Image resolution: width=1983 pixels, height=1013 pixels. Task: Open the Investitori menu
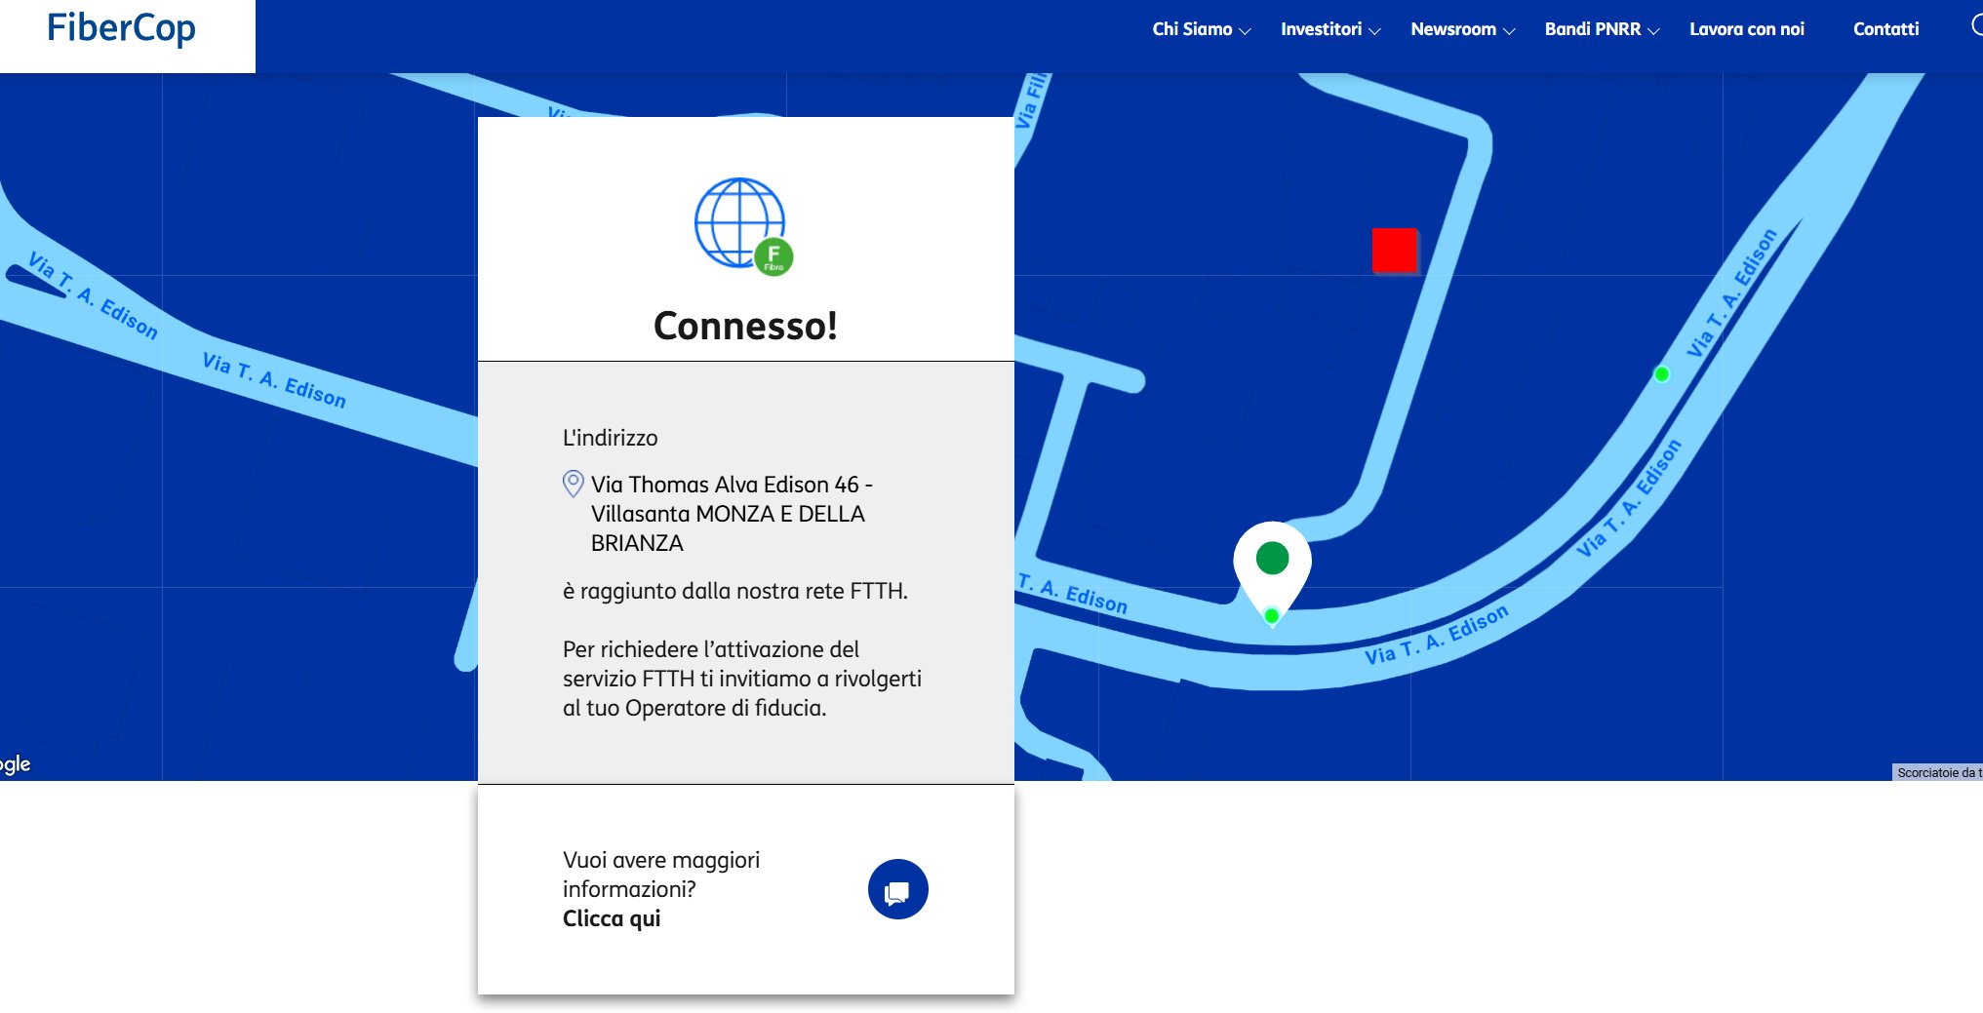(1321, 29)
